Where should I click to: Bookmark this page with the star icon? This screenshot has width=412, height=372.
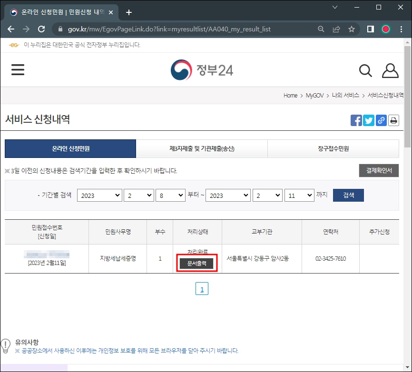click(x=352, y=29)
